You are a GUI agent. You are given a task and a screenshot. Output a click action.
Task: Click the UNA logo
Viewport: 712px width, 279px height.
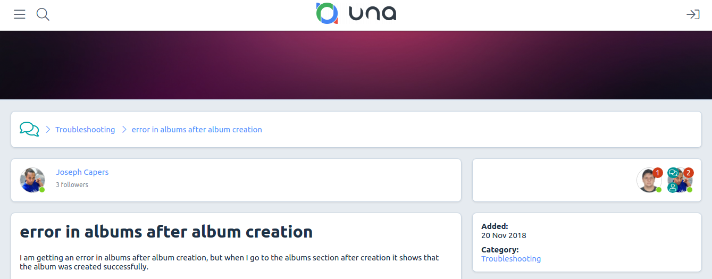click(x=356, y=14)
